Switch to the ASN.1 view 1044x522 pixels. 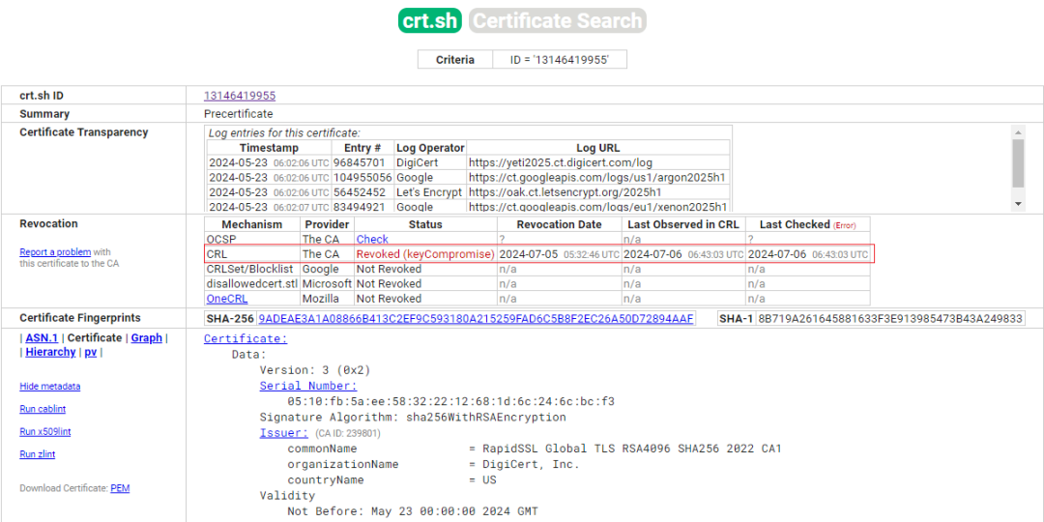[42, 337]
